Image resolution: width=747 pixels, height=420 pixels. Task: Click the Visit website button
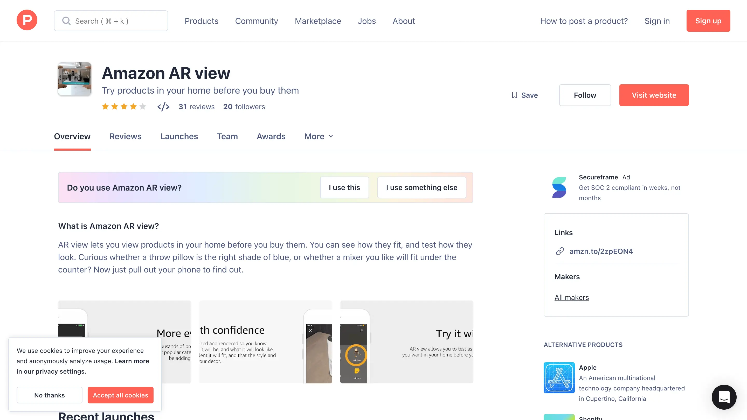tap(654, 95)
